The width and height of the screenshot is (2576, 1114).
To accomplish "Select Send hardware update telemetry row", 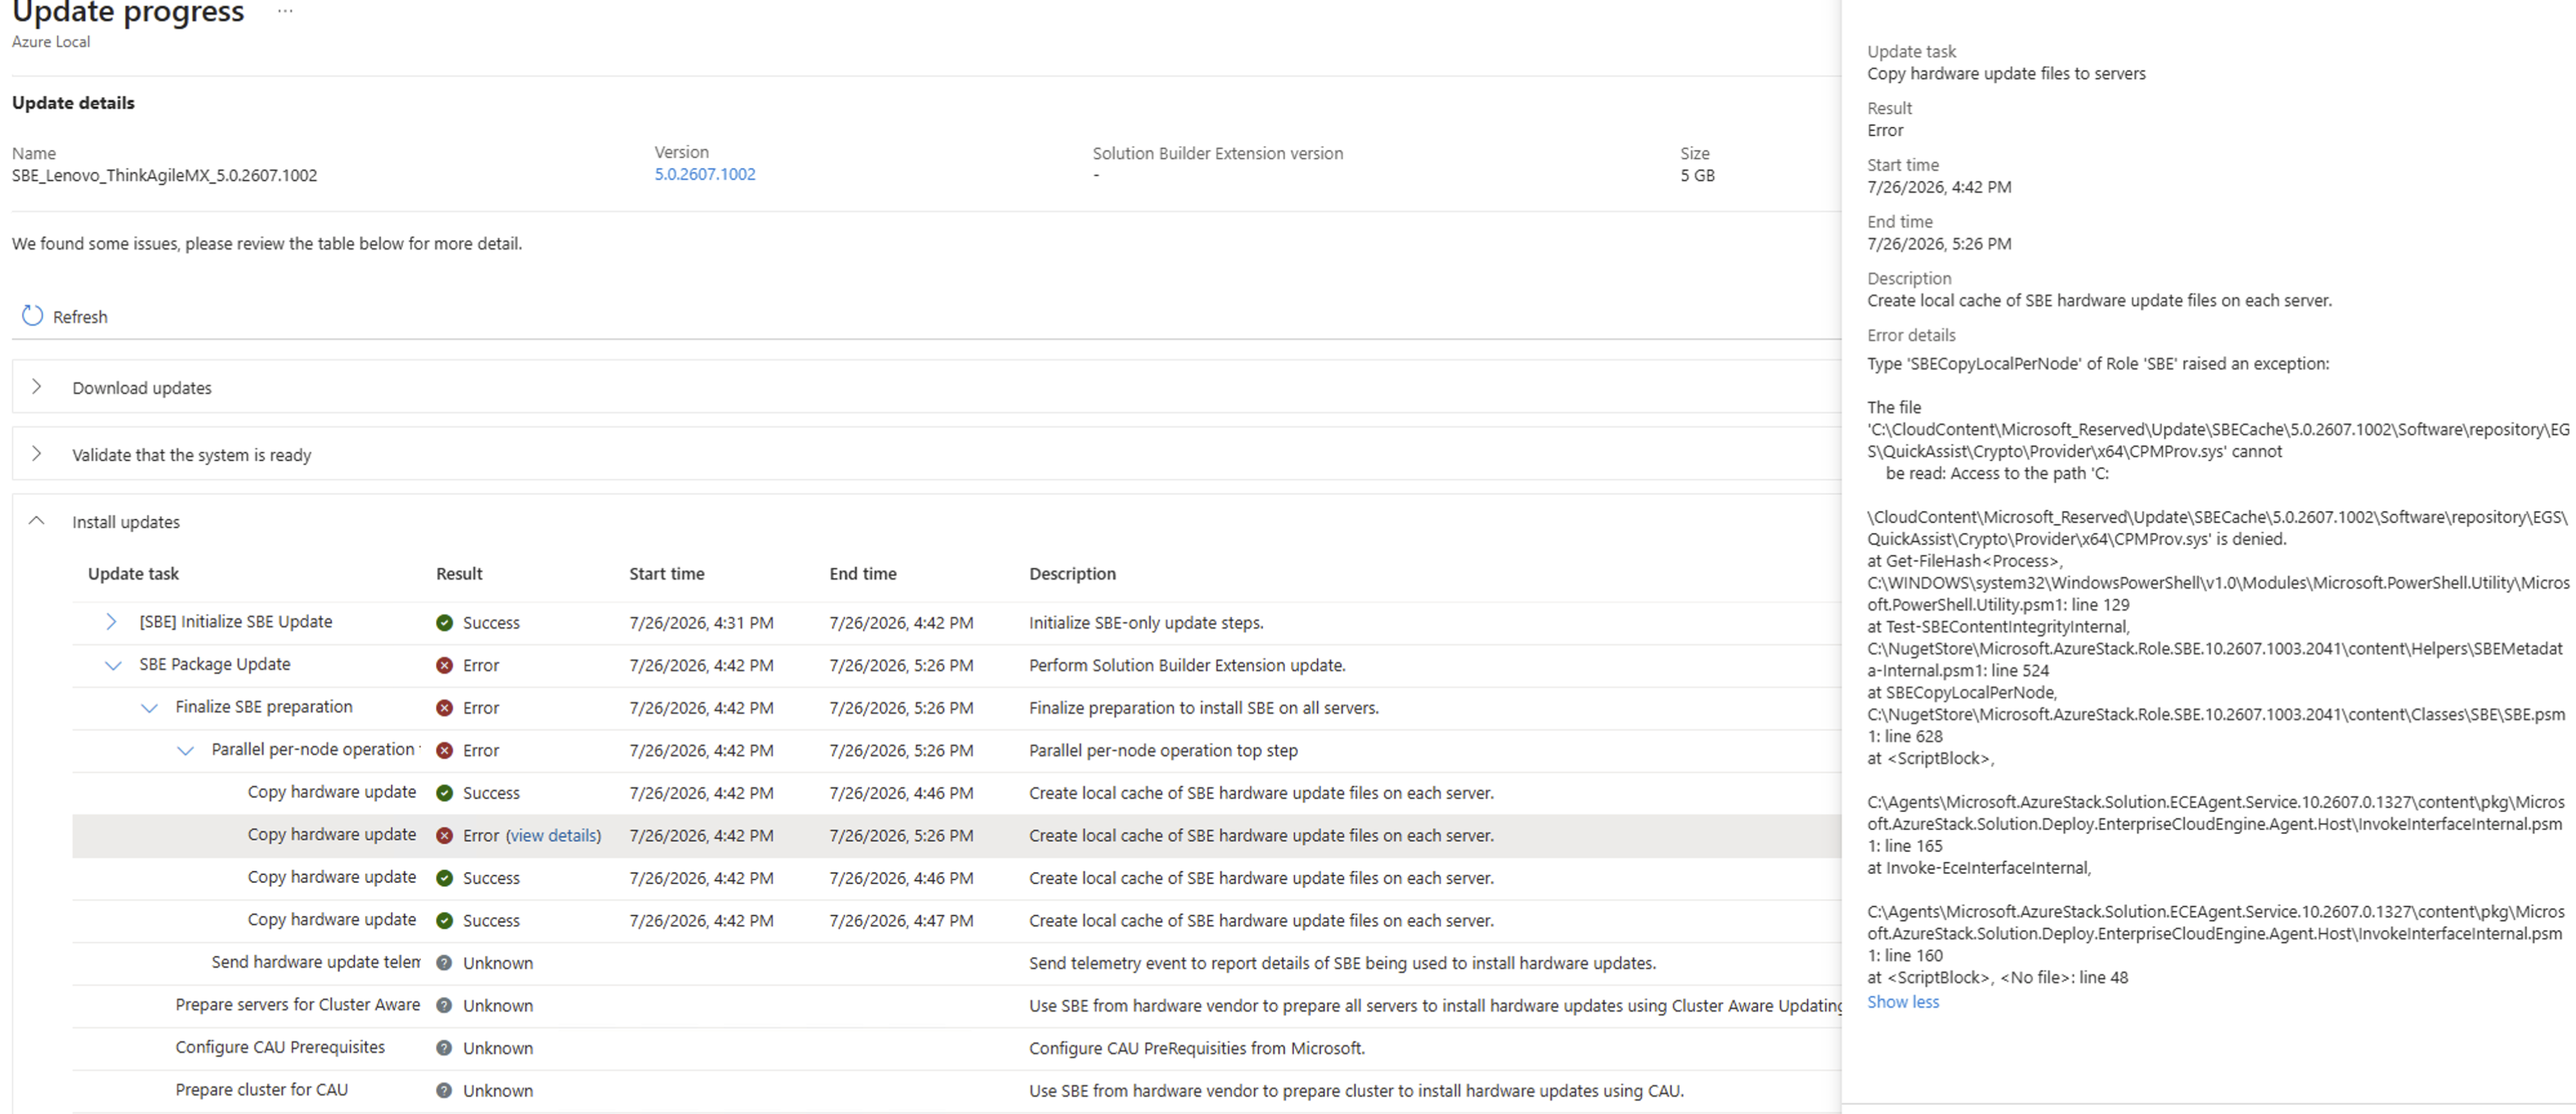I will [x=956, y=963].
